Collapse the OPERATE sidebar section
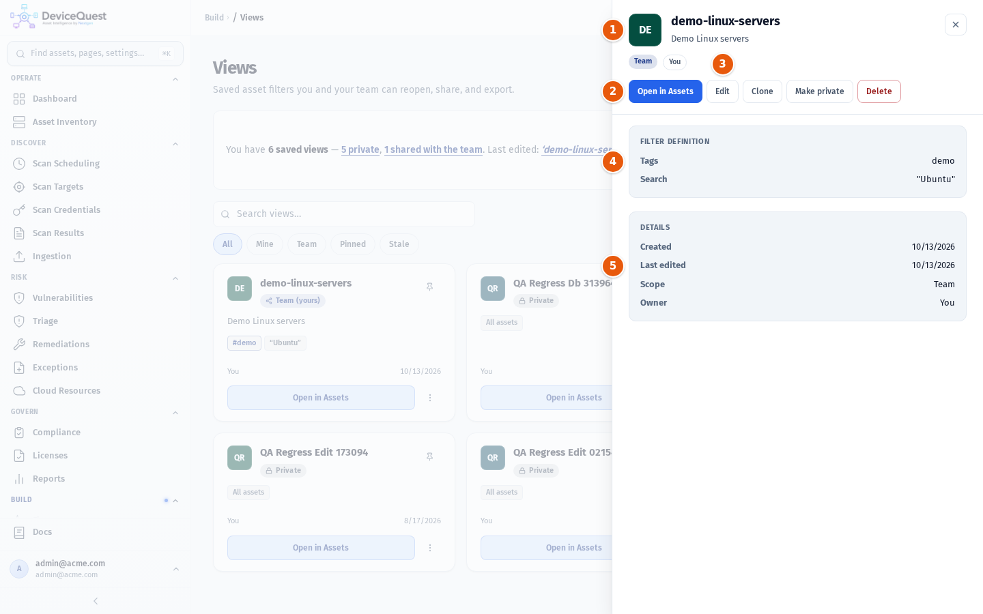This screenshot has width=983, height=614. tap(175, 79)
